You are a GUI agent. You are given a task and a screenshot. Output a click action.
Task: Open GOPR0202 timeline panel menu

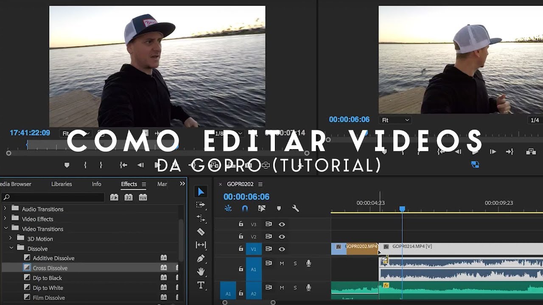(x=260, y=184)
